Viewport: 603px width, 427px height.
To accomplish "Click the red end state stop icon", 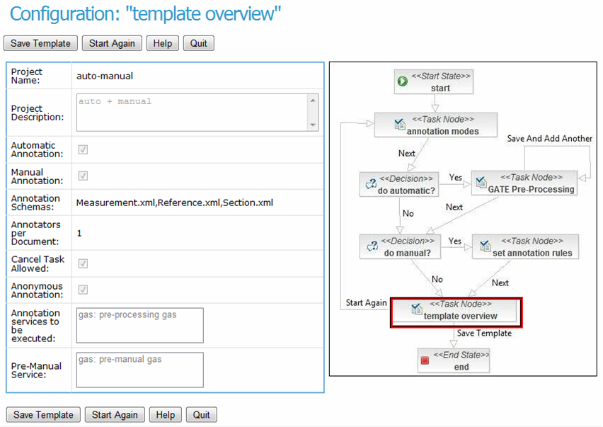I will click(425, 360).
